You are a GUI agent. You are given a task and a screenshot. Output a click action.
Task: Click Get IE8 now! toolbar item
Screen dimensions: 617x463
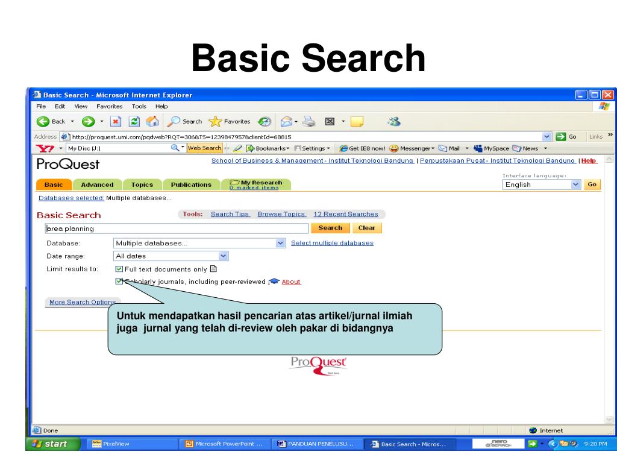click(x=362, y=148)
